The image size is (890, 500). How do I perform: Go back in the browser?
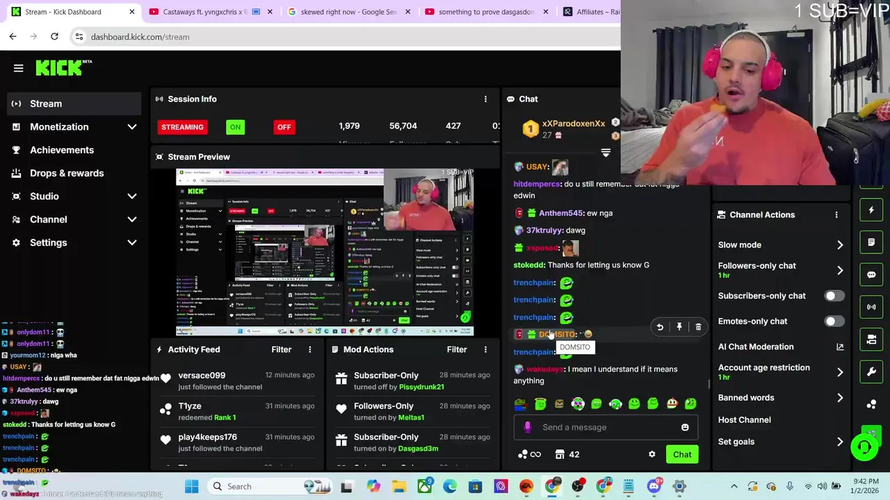click(13, 36)
